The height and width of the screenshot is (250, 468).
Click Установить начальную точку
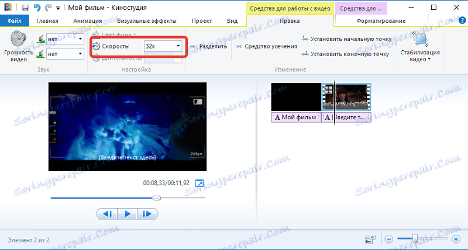tap(346, 39)
